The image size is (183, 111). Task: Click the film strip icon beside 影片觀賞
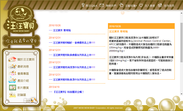click(13, 88)
